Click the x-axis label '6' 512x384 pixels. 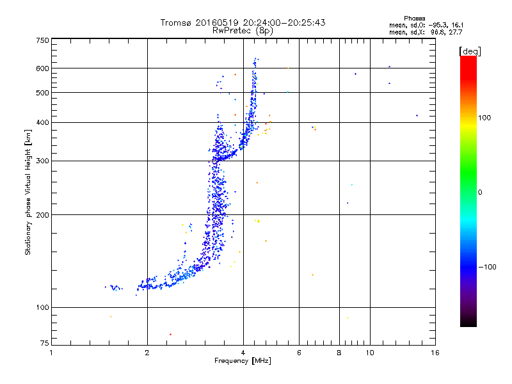point(299,353)
